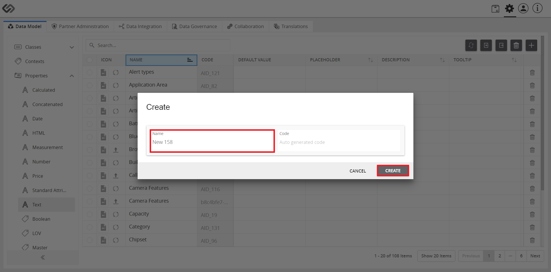Select the Category row checkbox
The width and height of the screenshot is (551, 272).
pos(90,227)
